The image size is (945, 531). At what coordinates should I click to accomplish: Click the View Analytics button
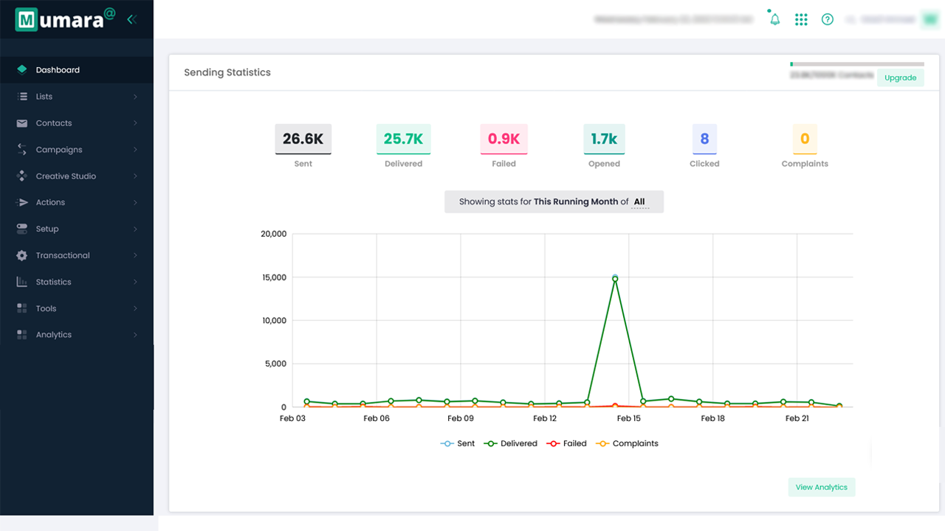click(x=821, y=487)
